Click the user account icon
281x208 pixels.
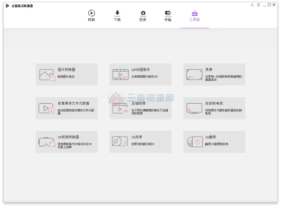252,5
